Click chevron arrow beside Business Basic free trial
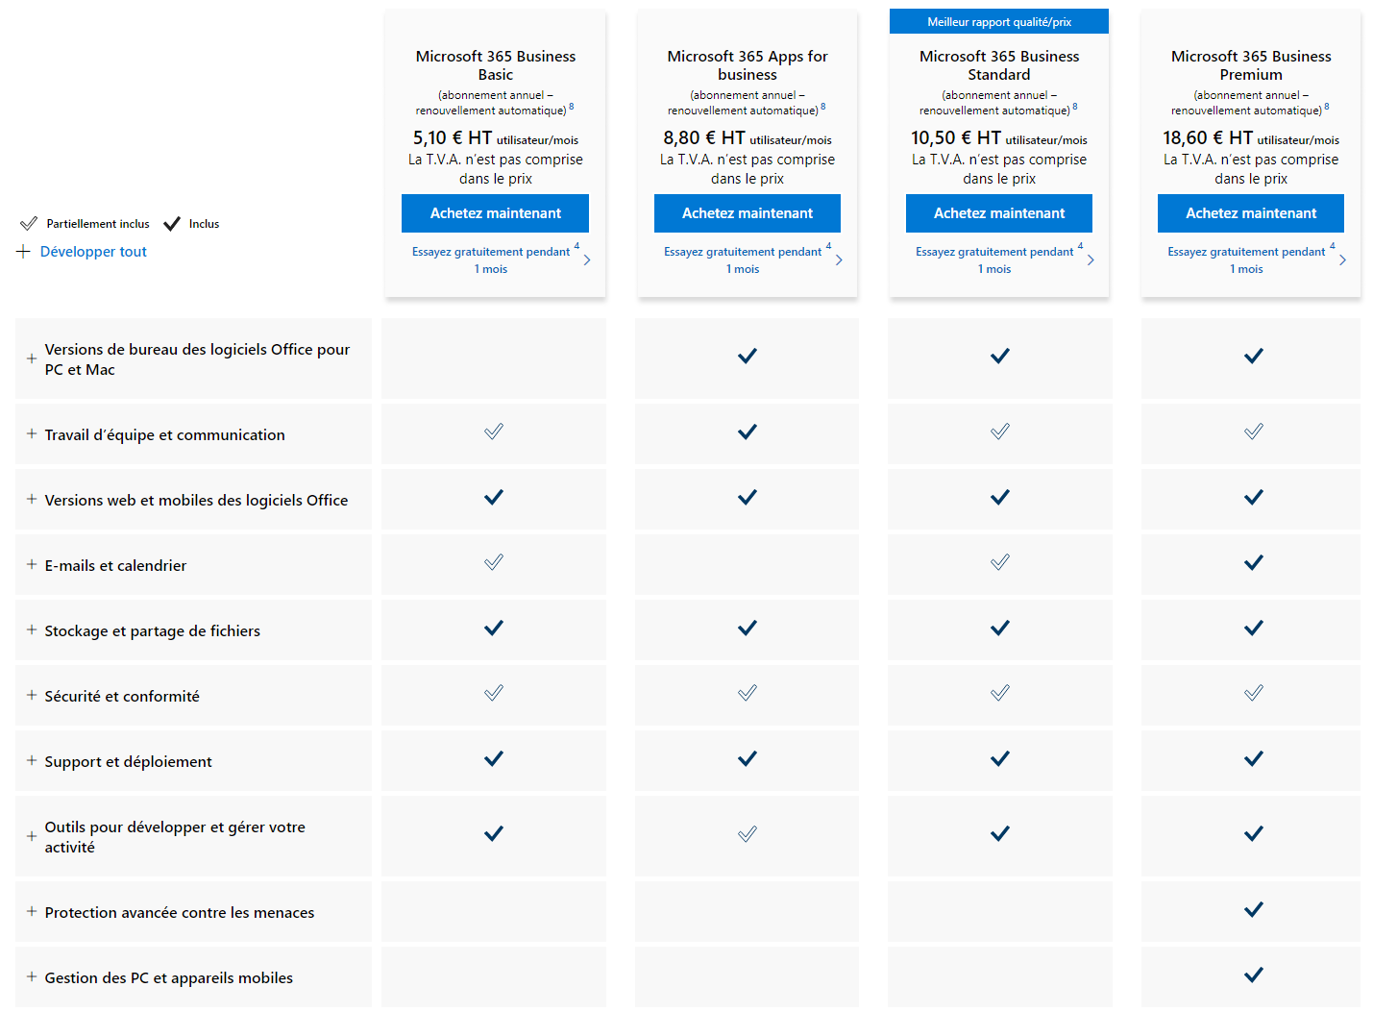Screen dimensions: 1373x1012 pyautogui.click(x=587, y=259)
